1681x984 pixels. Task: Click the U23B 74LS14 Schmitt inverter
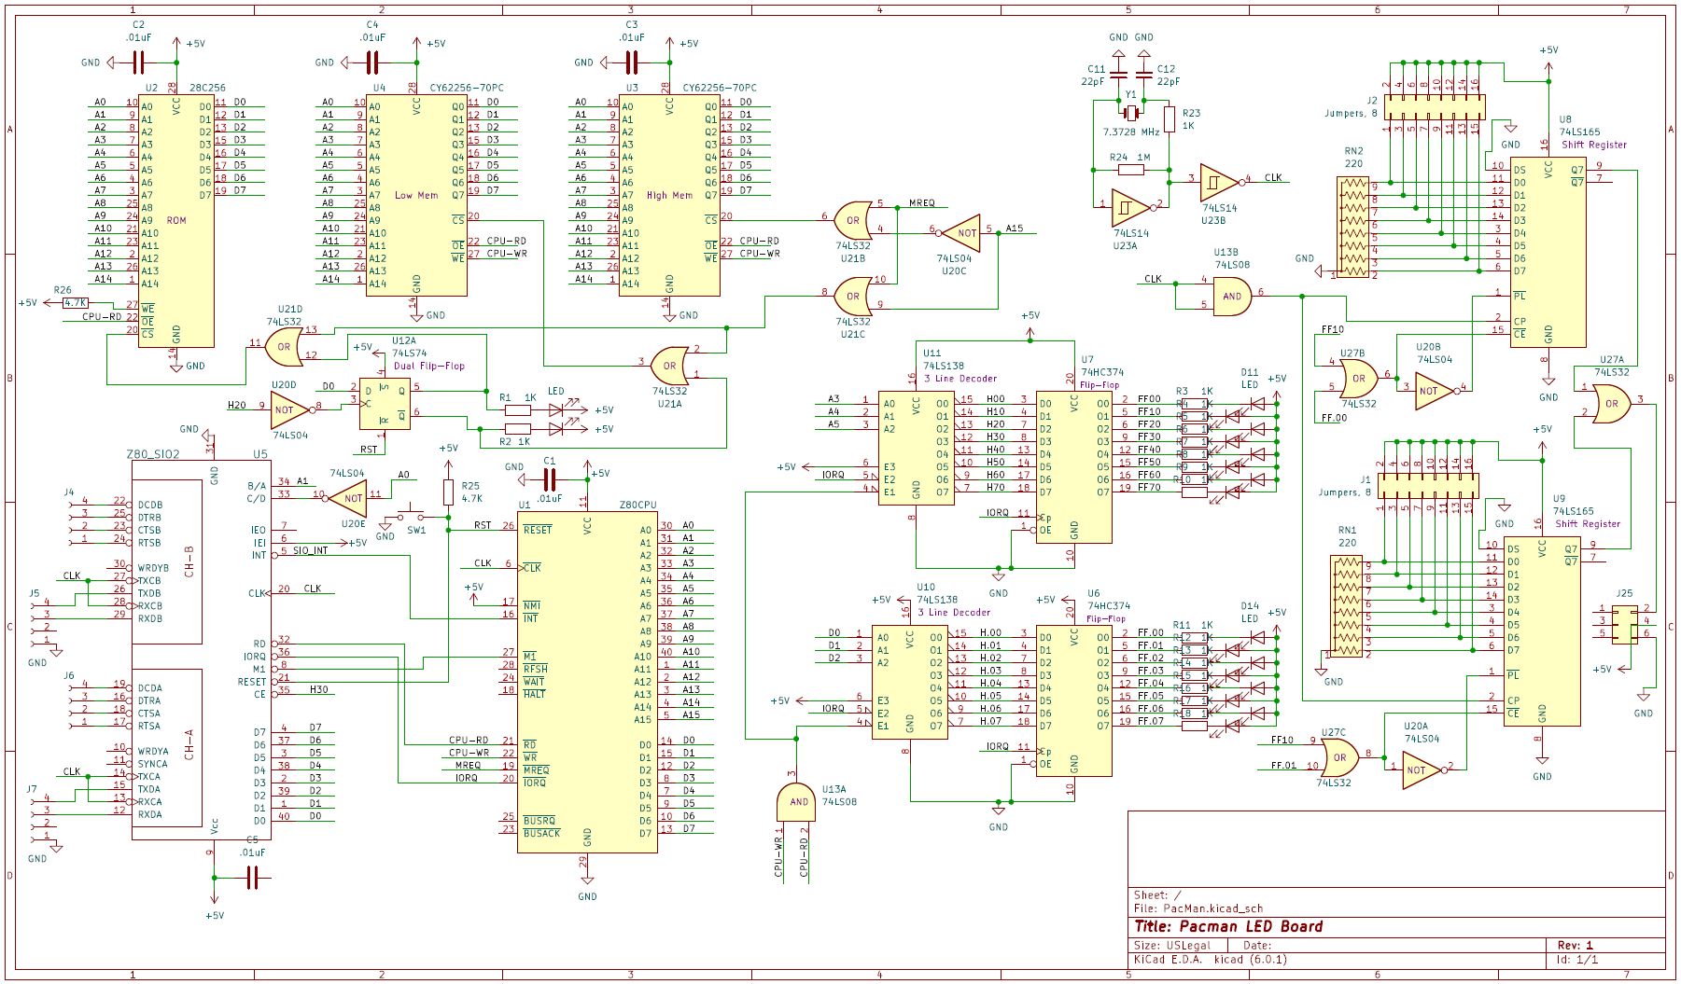tap(1220, 183)
